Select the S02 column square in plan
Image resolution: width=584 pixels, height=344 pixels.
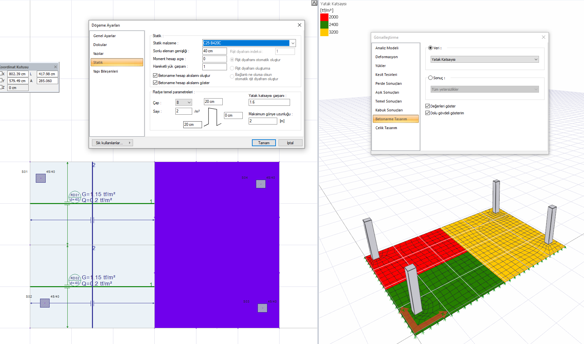[45, 303]
